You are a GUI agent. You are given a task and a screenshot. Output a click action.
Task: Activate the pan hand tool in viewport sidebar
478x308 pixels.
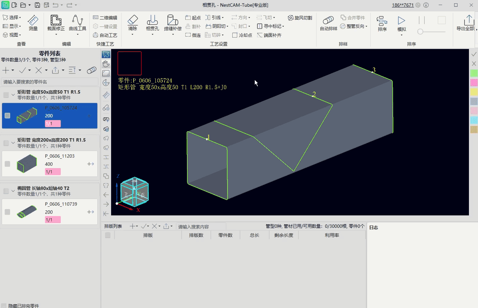106,64
